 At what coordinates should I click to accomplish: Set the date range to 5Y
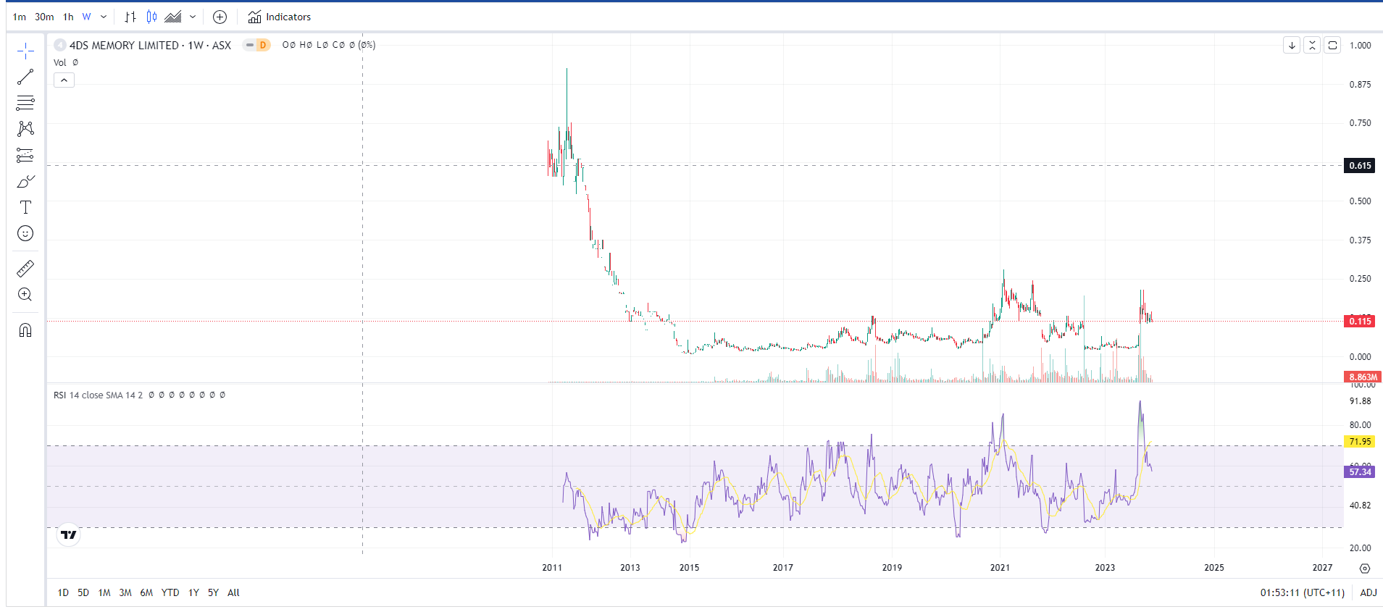pos(213,592)
